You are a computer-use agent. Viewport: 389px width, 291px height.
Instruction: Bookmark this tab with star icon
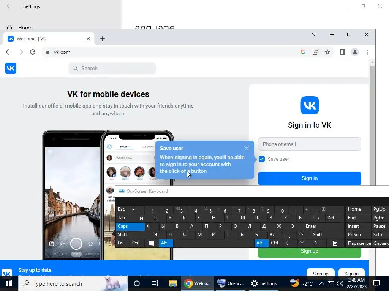pyautogui.click(x=327, y=52)
